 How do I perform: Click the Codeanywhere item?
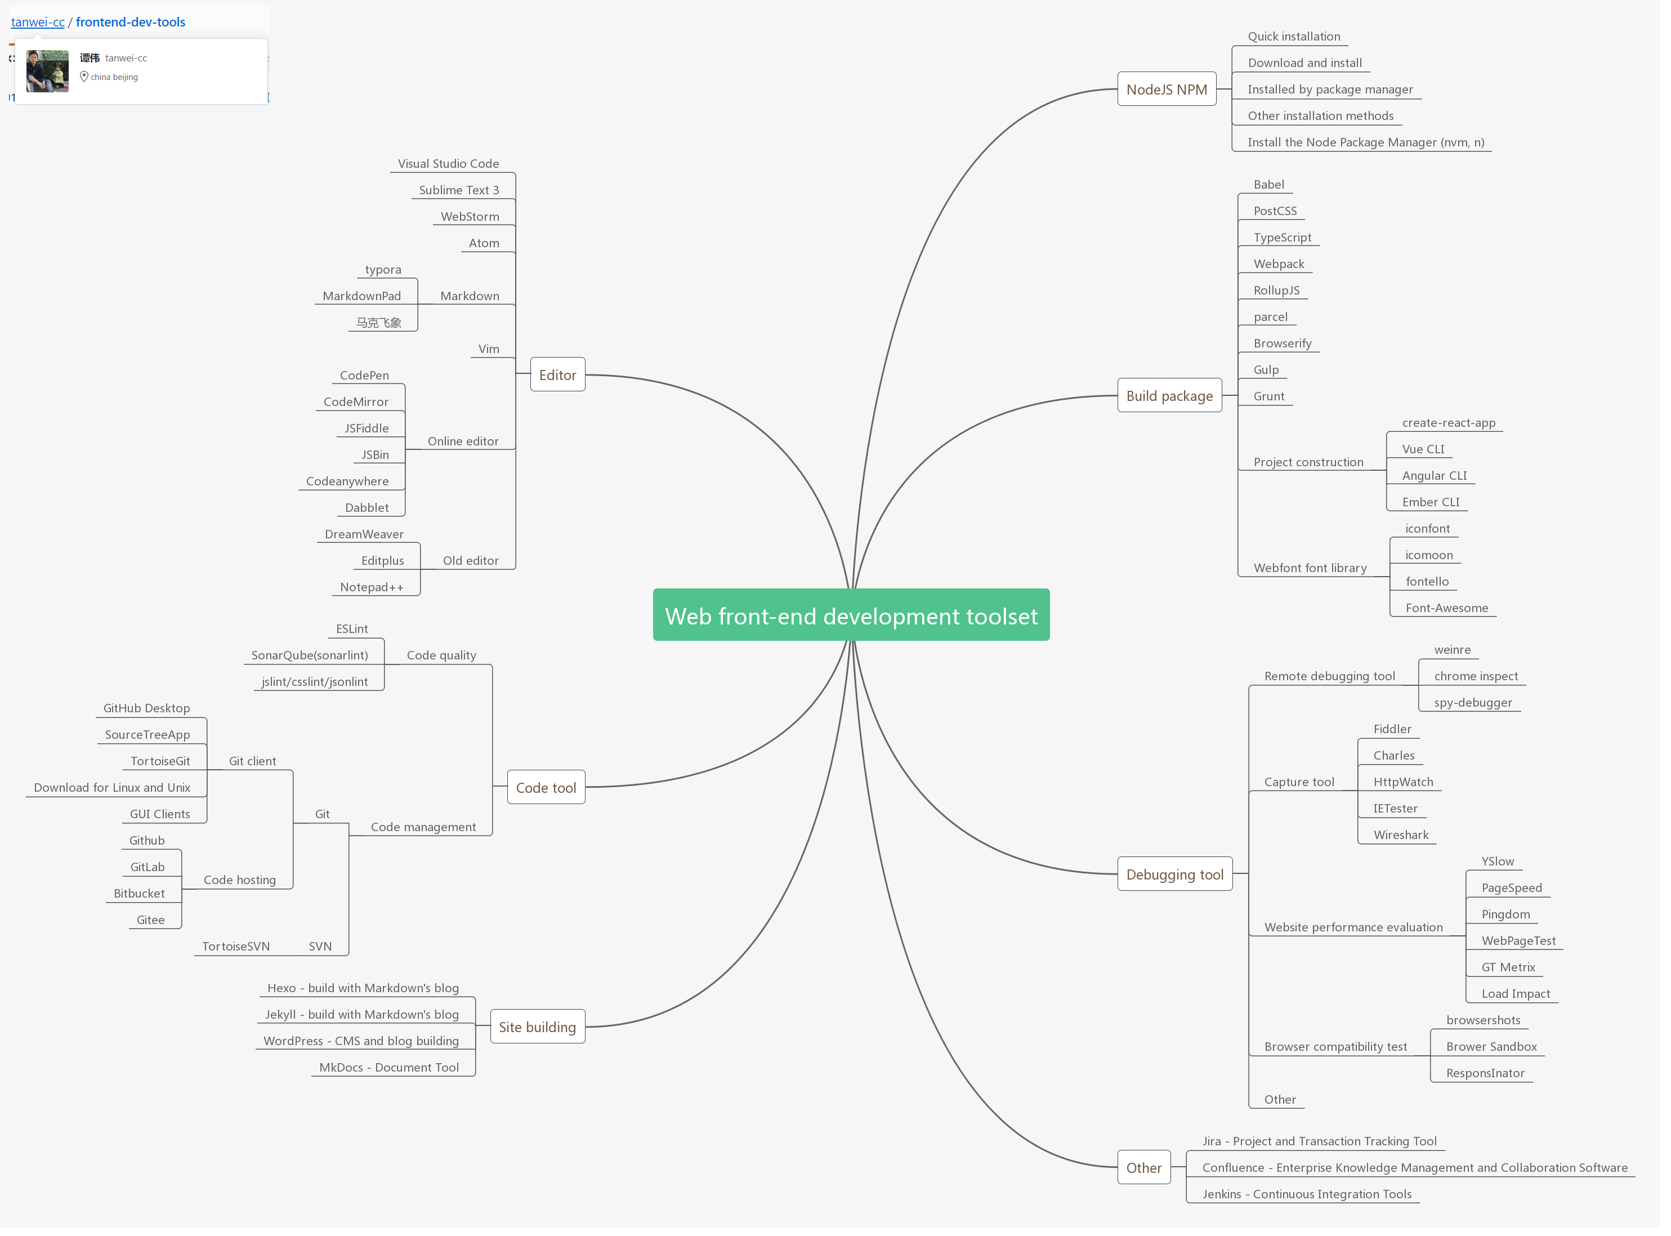click(349, 484)
